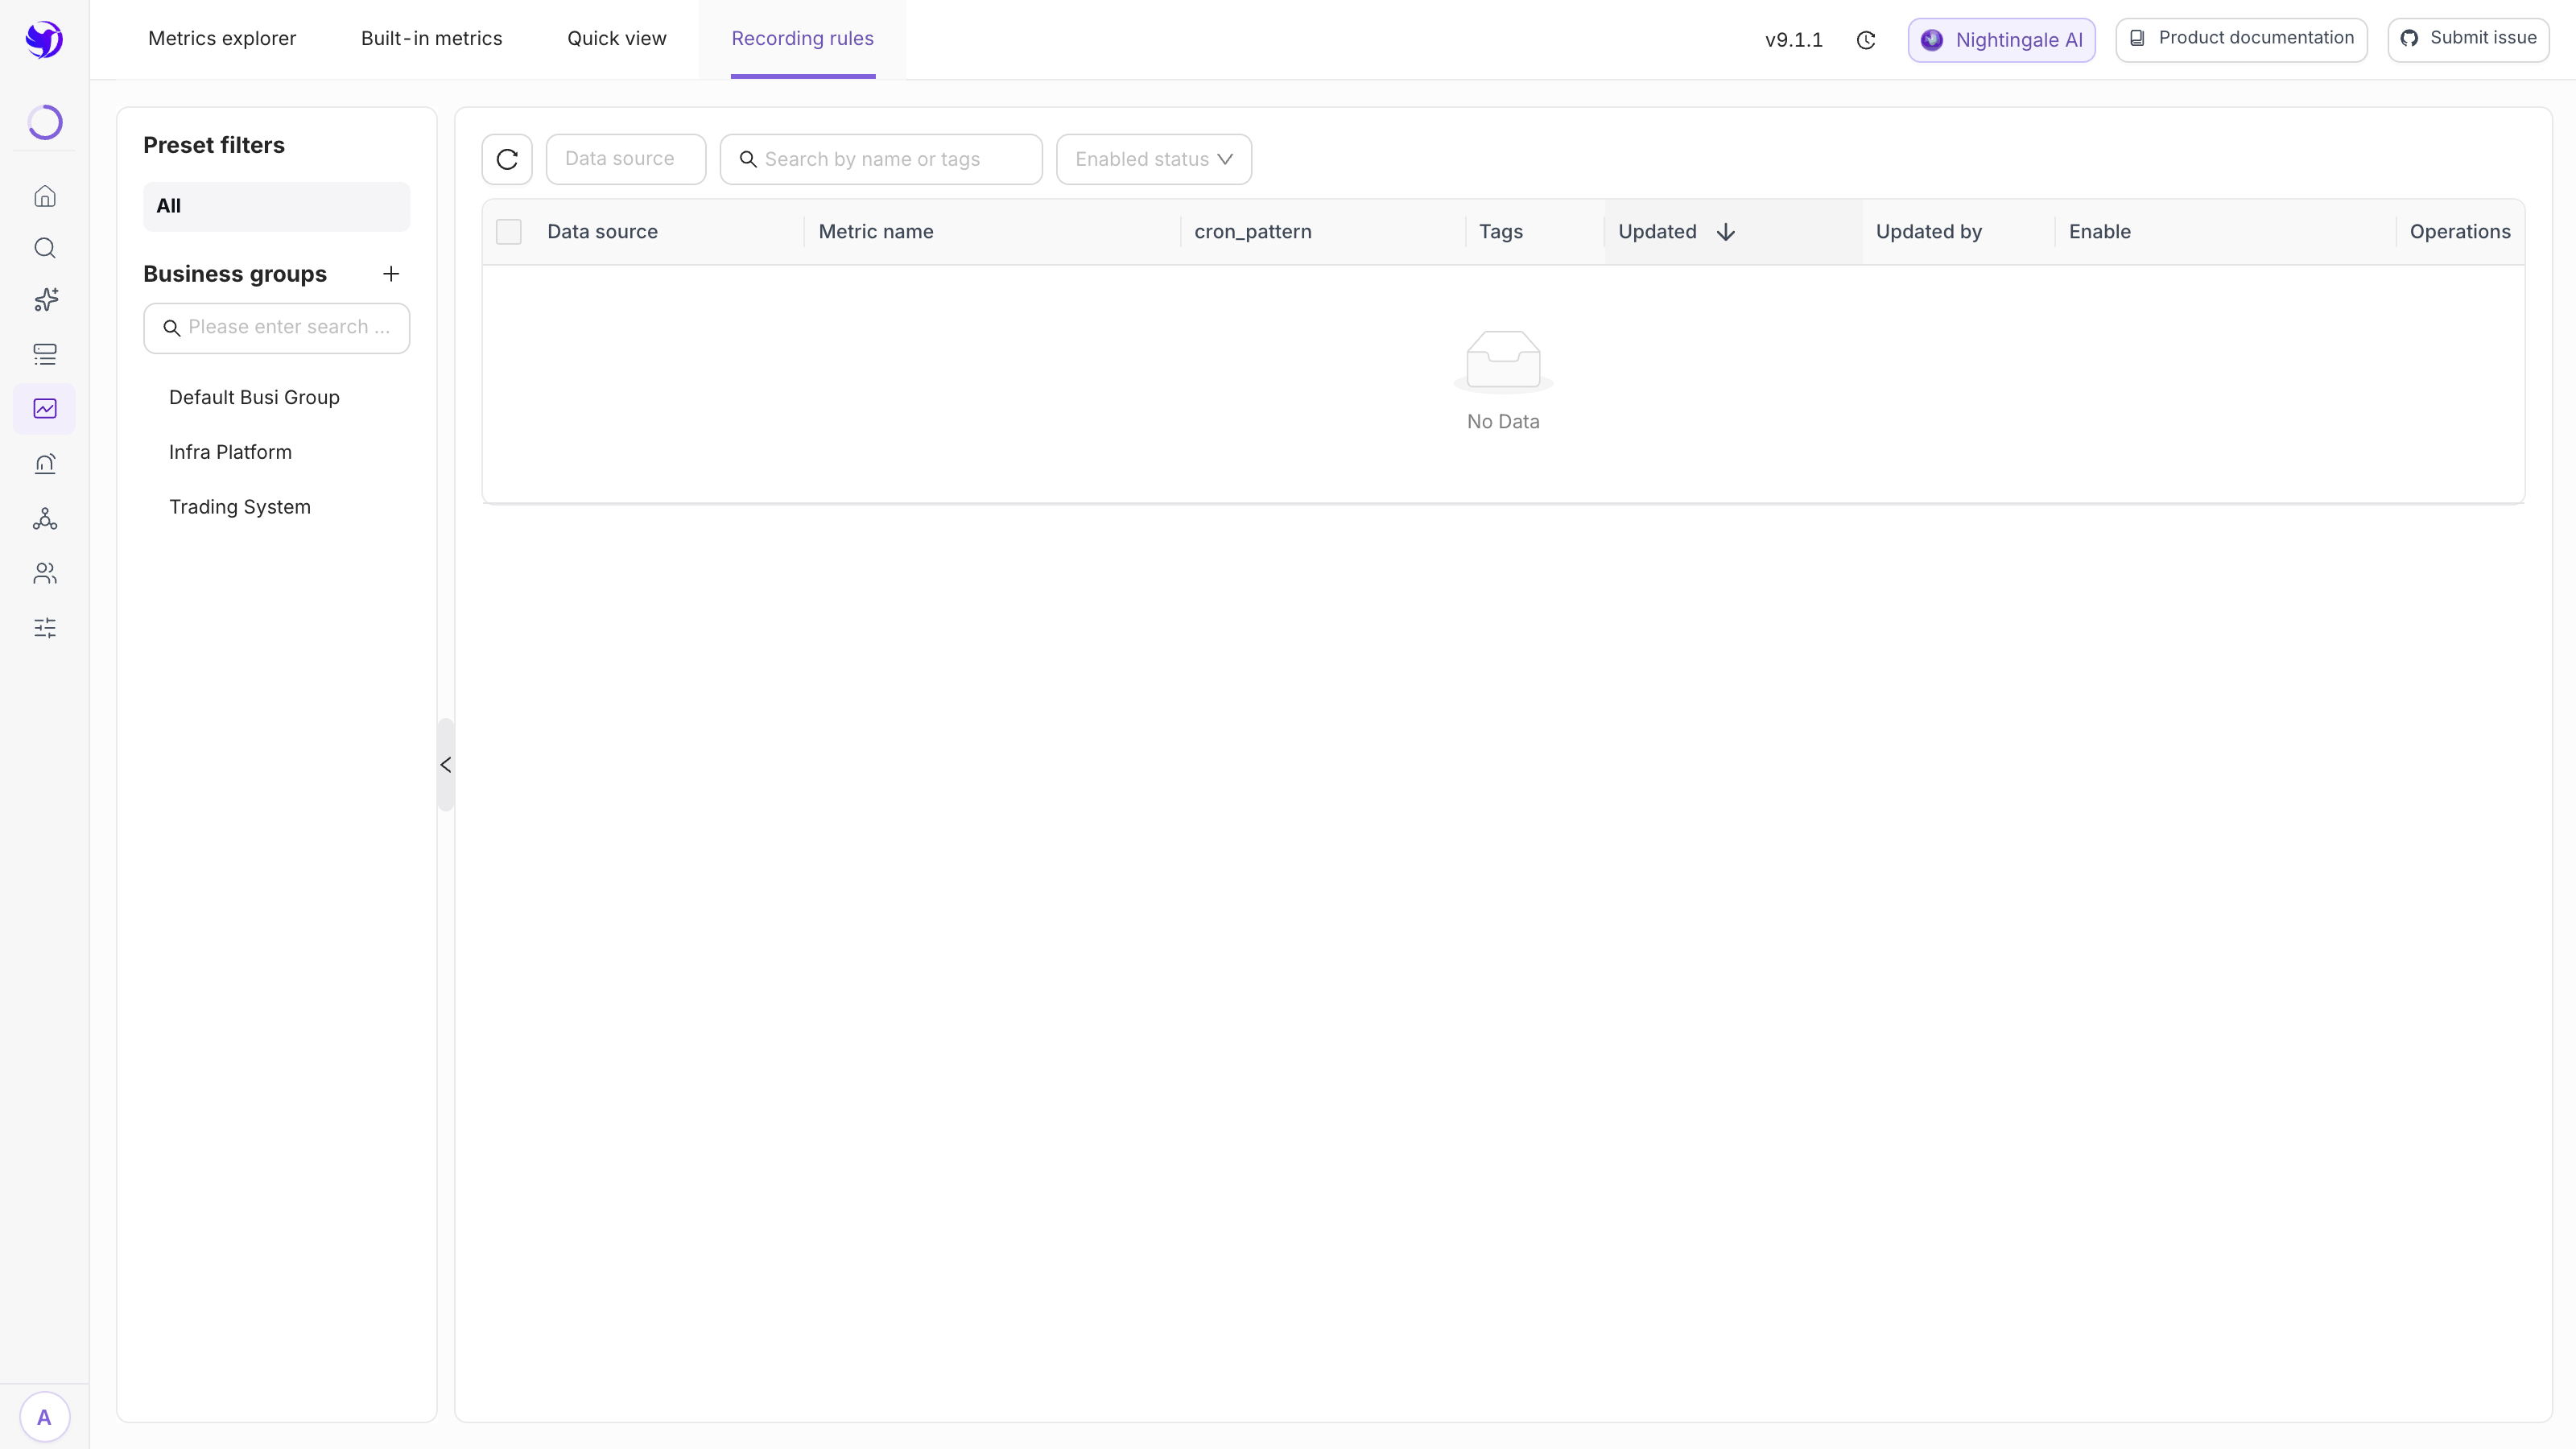Image resolution: width=2576 pixels, height=1449 pixels.
Task: Collapse the left filter panel
Action: pos(446,765)
